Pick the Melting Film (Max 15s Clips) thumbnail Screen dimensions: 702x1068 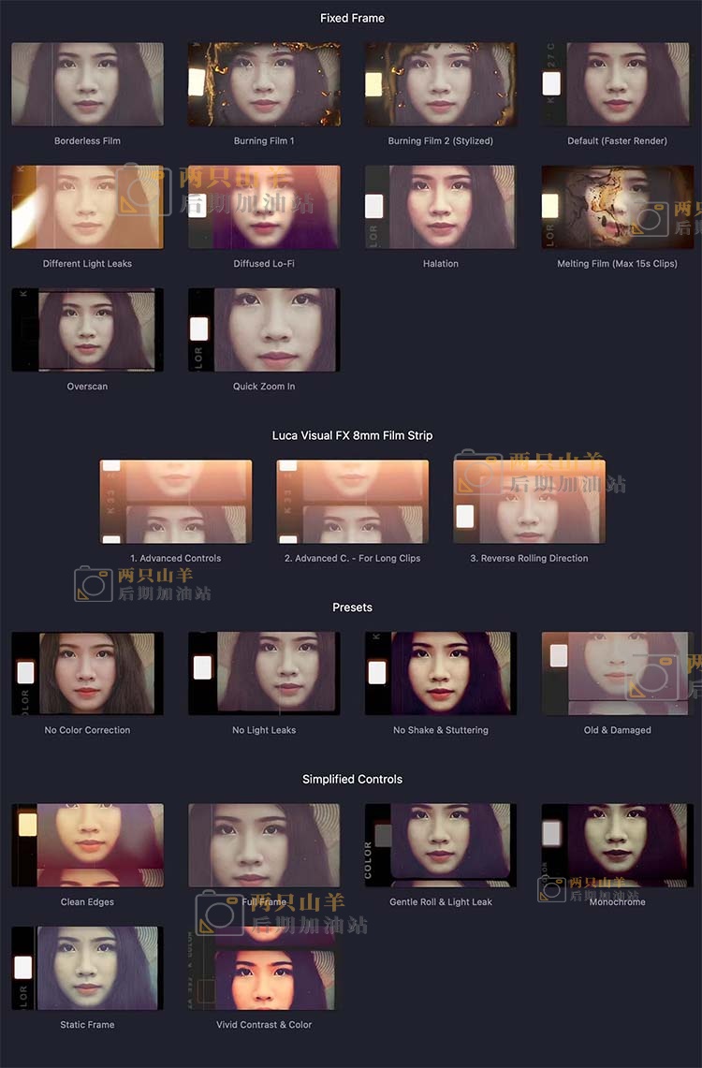(x=617, y=207)
